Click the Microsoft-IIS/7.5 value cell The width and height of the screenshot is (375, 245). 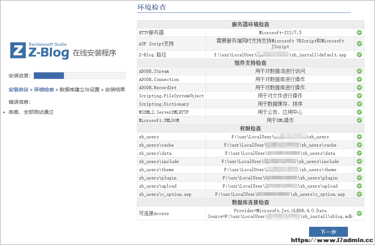pos(280,32)
